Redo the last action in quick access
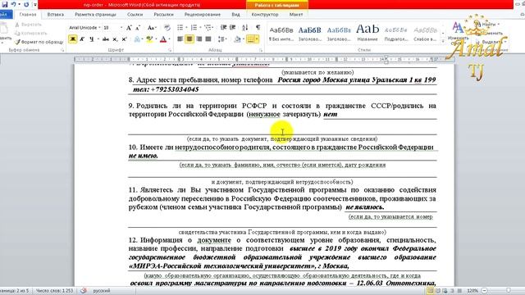 tap(26, 4)
